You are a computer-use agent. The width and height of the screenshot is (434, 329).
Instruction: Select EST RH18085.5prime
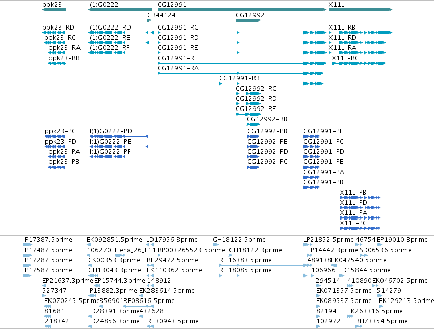click(x=263, y=276)
